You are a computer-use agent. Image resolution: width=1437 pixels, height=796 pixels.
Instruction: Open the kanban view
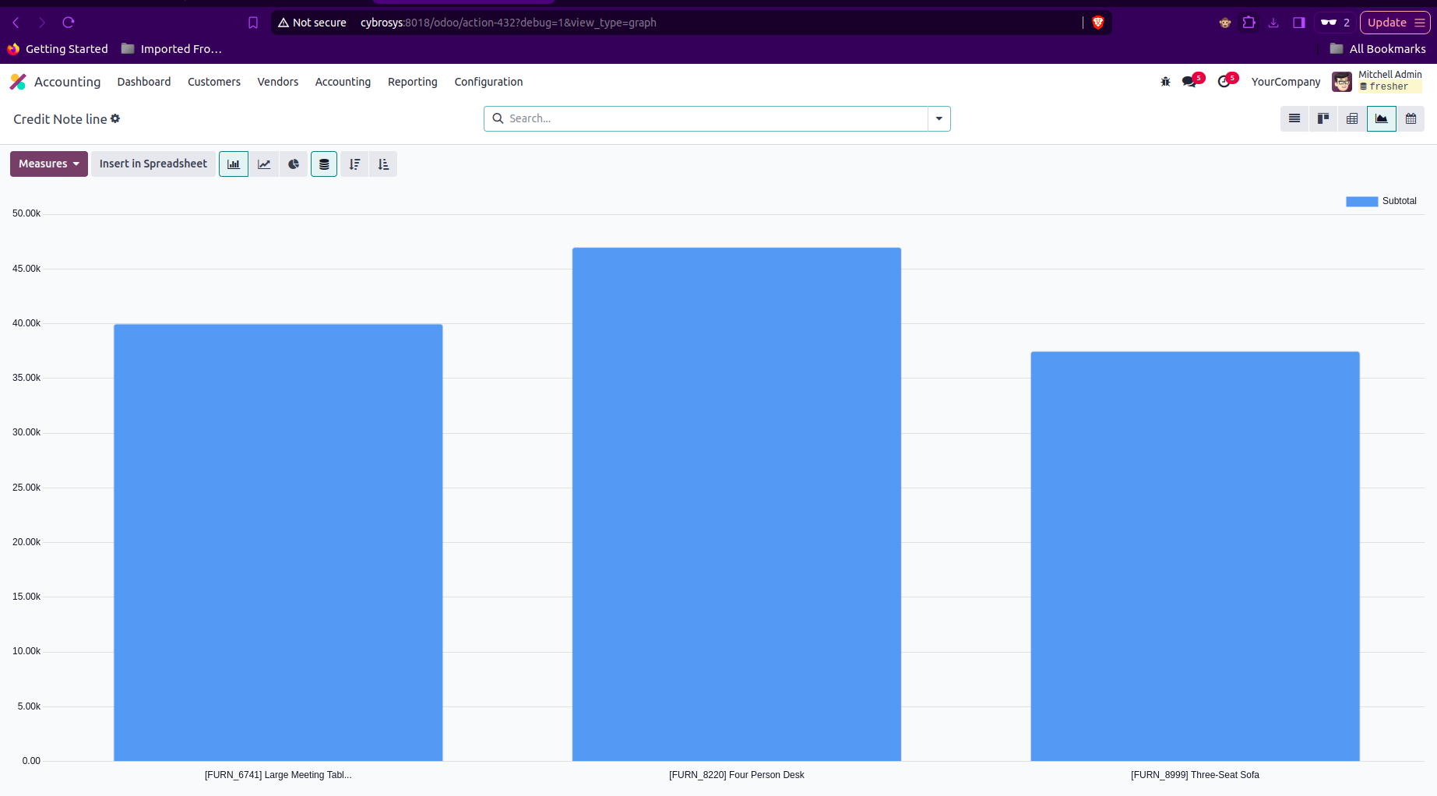1323,119
